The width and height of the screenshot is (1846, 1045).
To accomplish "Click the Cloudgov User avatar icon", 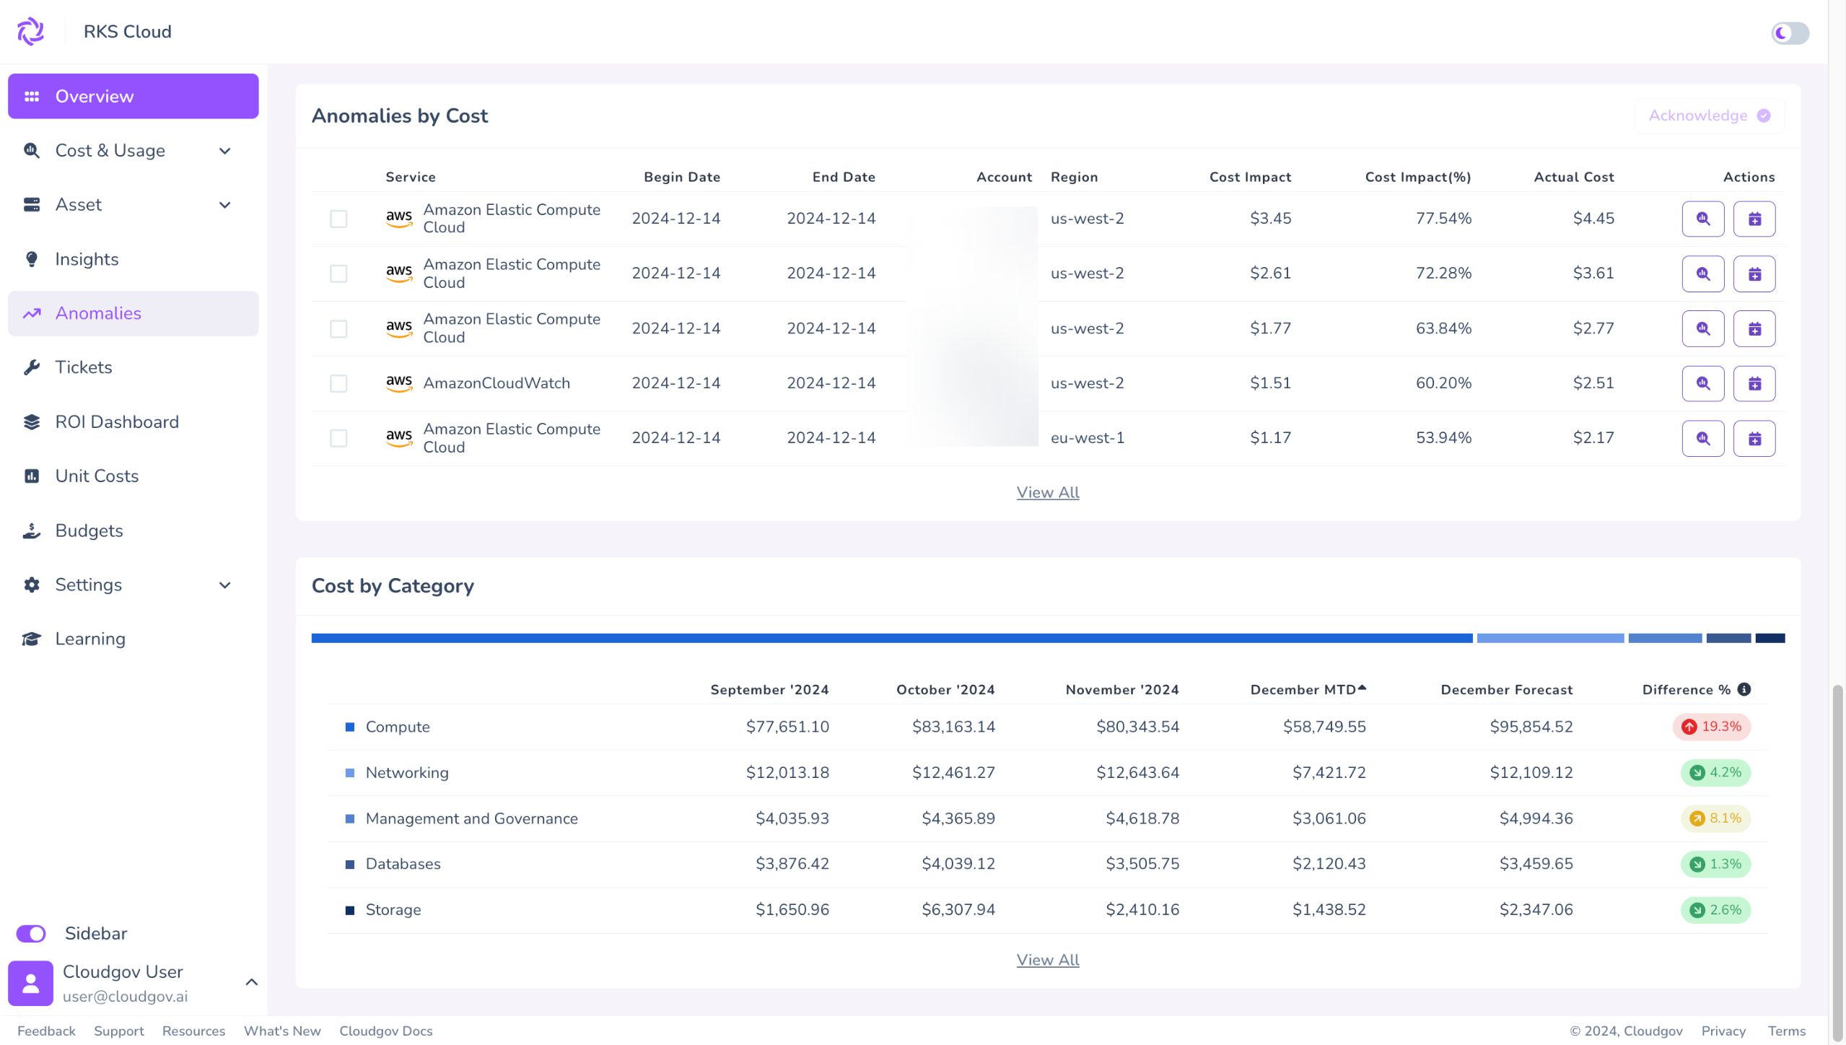I will 30,983.
